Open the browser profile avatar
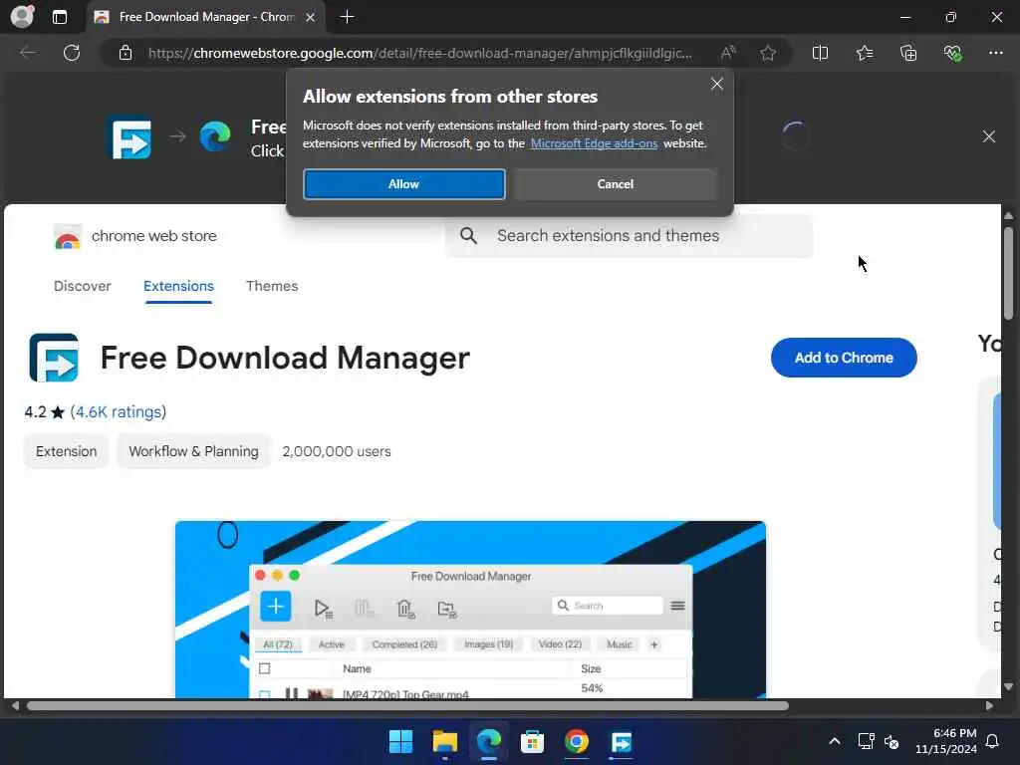The width and height of the screenshot is (1020, 765). click(x=22, y=16)
